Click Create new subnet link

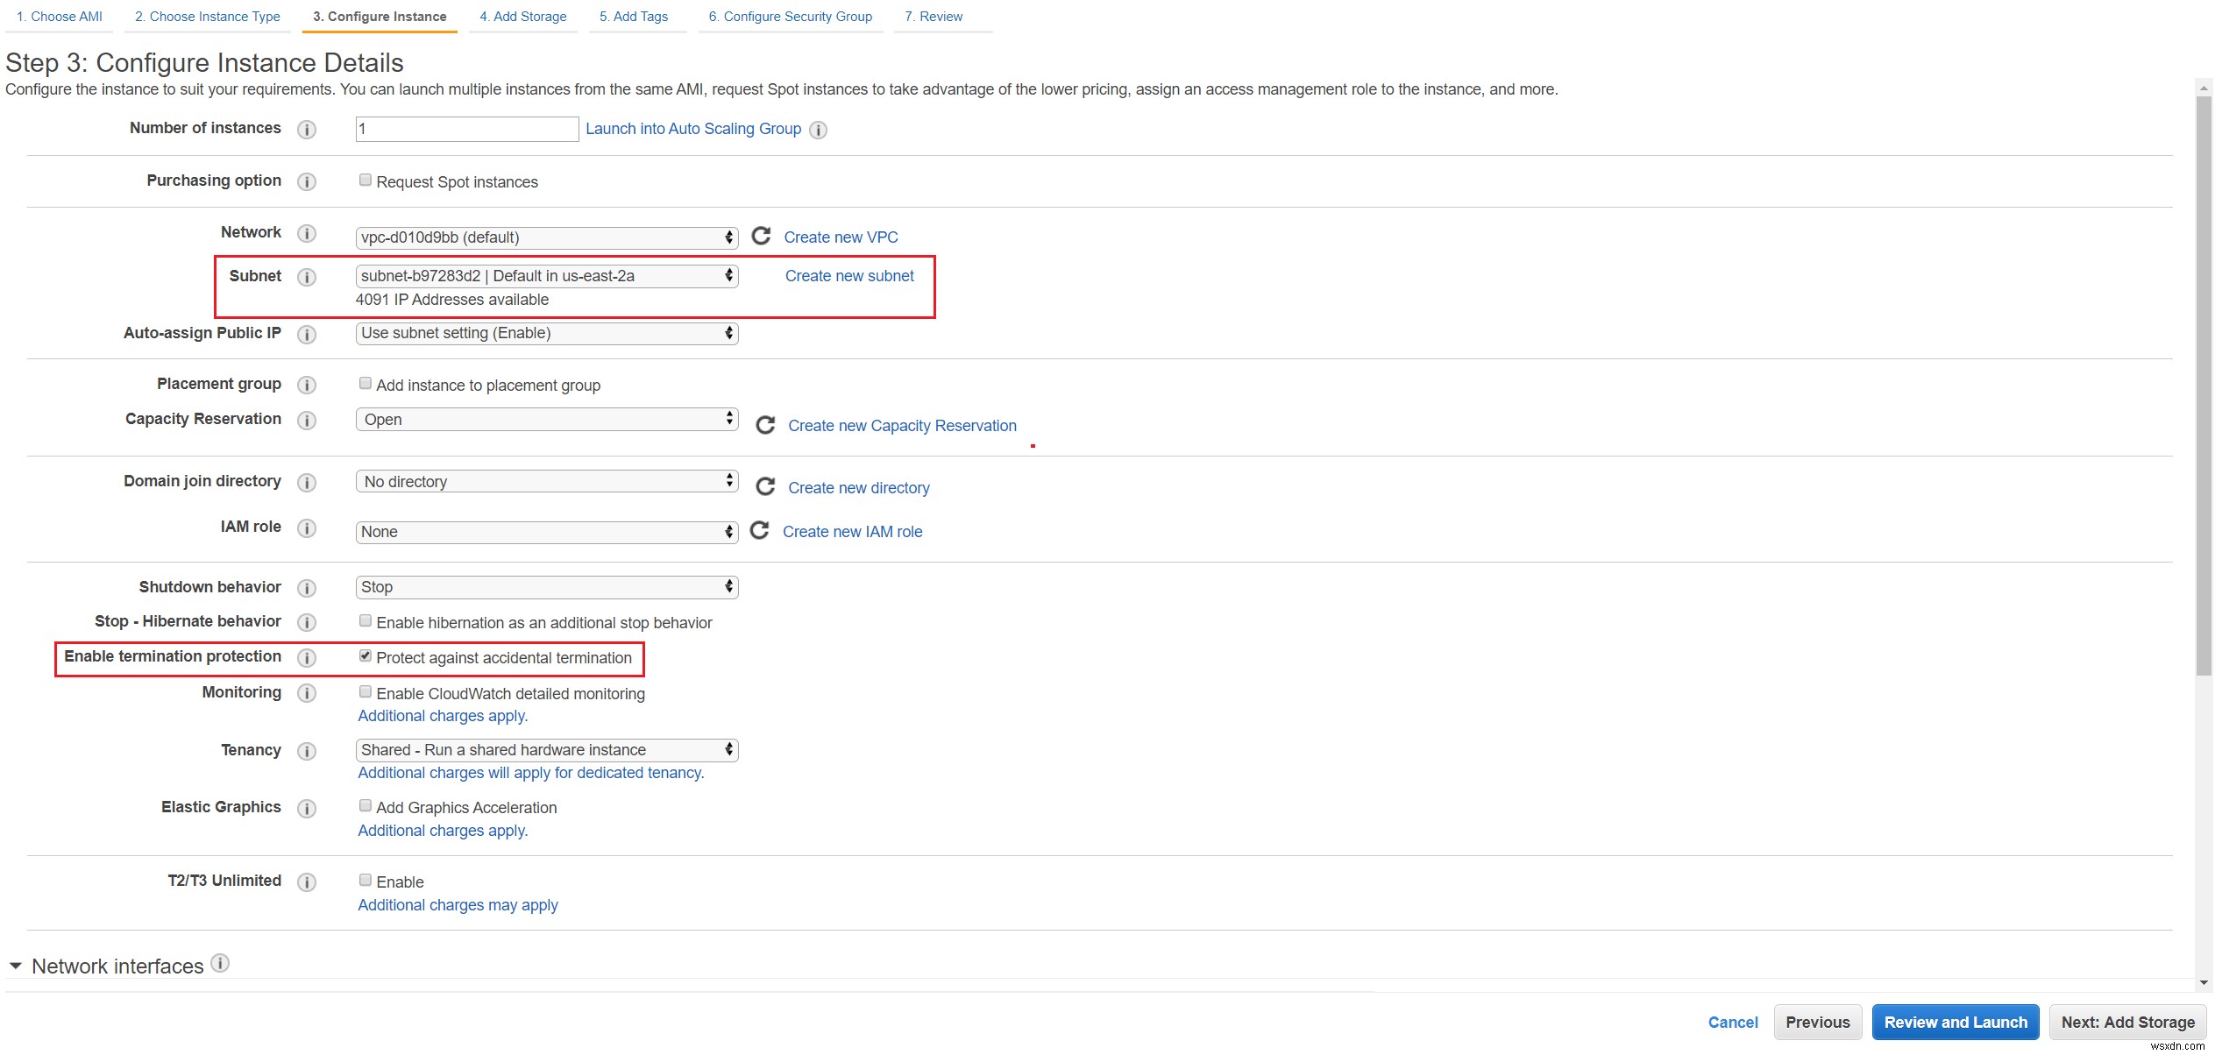tap(849, 275)
